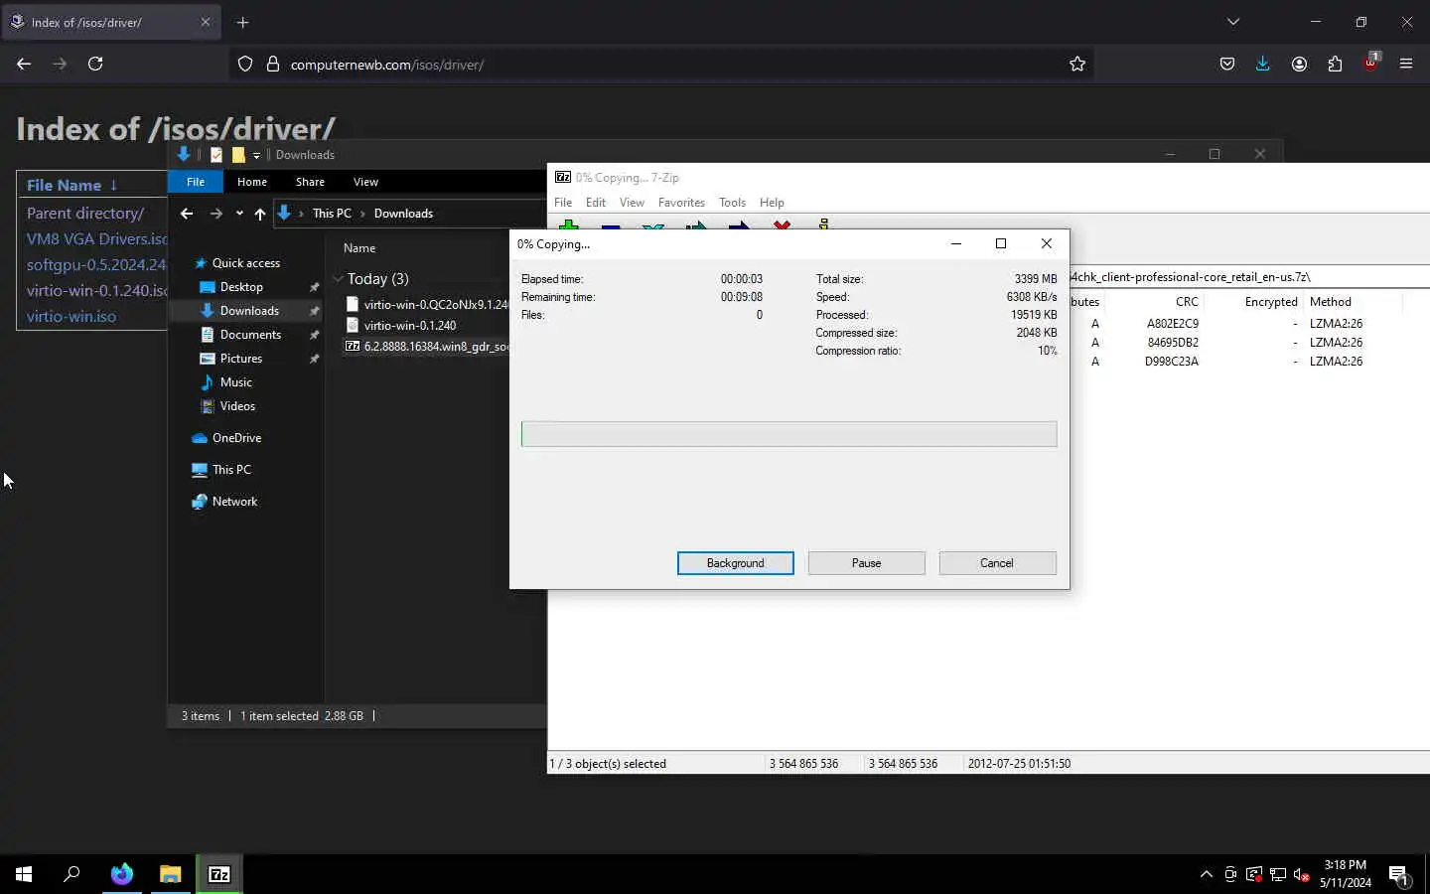Click Firefox icon in taskbar
This screenshot has width=1430, height=894.
pos(122,874)
